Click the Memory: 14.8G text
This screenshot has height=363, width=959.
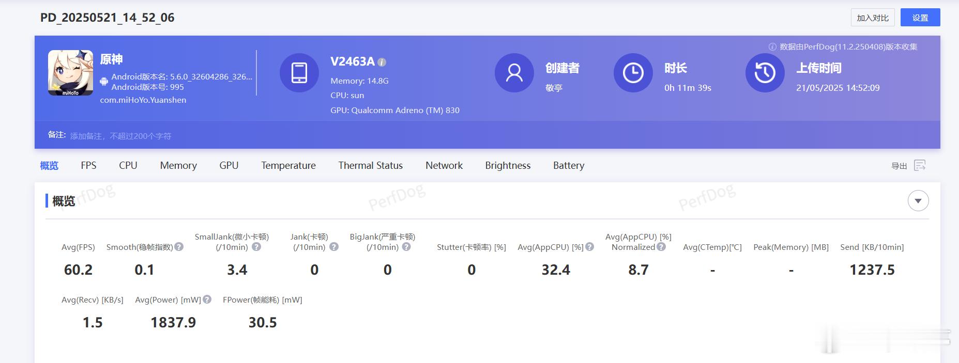click(x=359, y=81)
